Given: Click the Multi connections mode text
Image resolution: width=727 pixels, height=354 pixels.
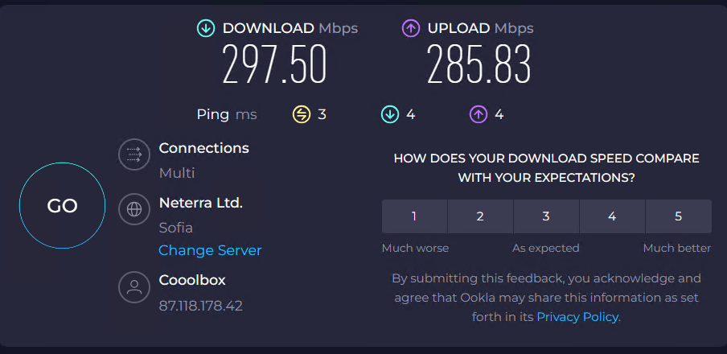Looking at the screenshot, I should 177,173.
